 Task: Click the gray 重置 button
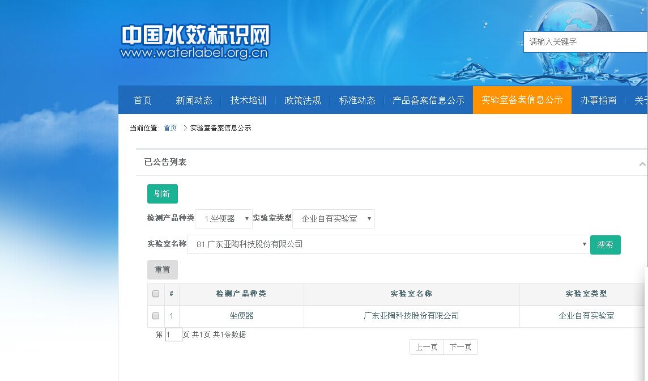[163, 270]
